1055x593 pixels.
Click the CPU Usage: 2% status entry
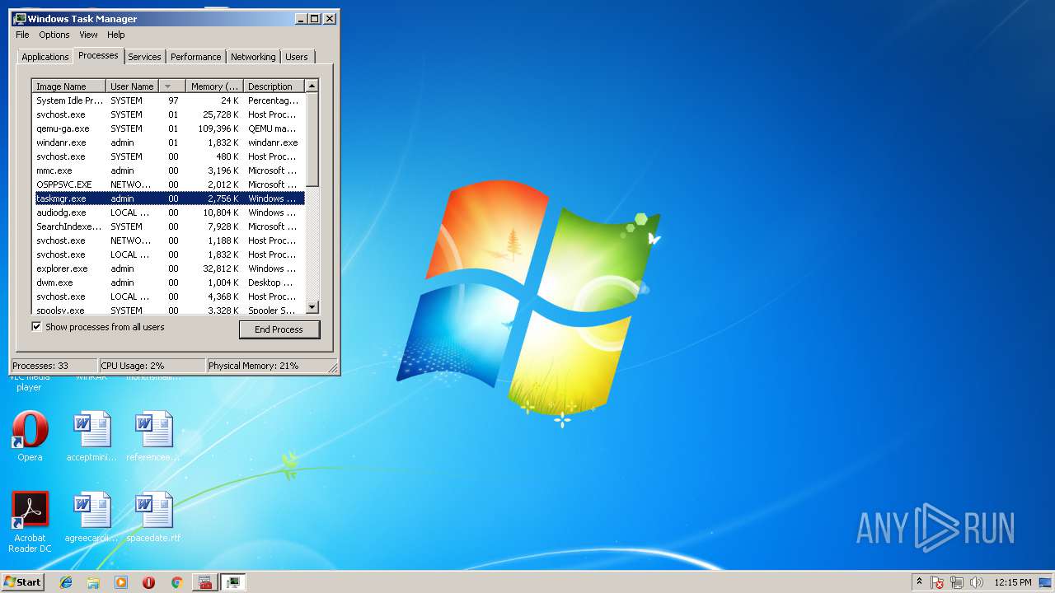point(152,366)
